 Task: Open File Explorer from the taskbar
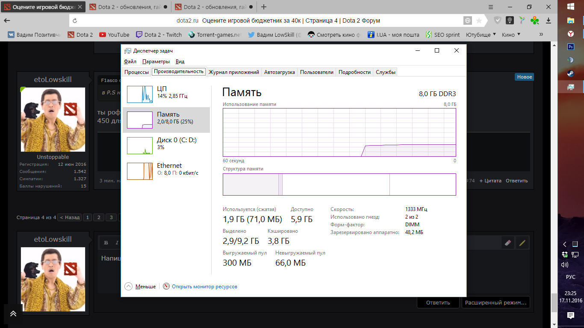click(x=571, y=20)
